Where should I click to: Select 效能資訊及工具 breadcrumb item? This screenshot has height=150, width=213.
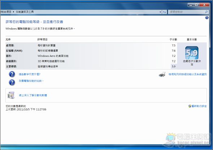pos(25,12)
